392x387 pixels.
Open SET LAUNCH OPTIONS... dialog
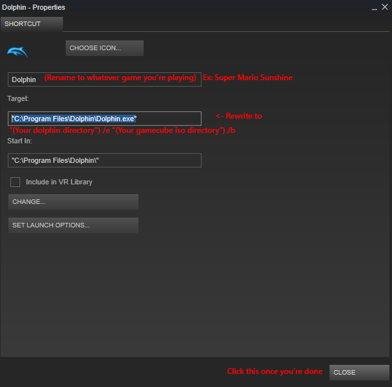(x=73, y=225)
